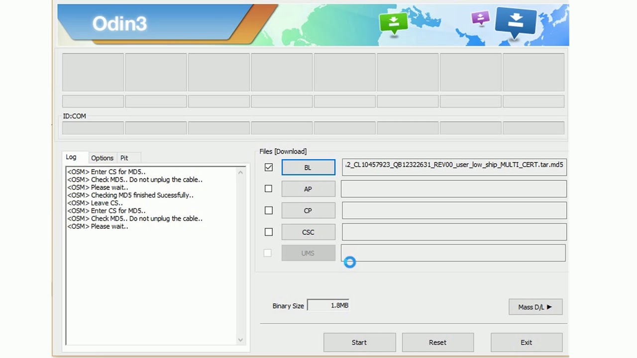Viewport: 637px width, 358px height.
Task: Click the BL file path field
Action: (x=454, y=168)
